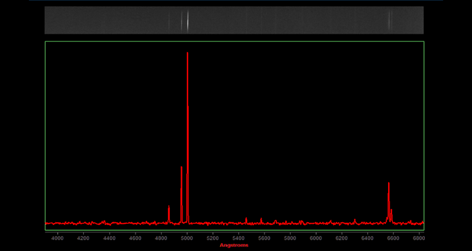Click the brightest line in the grayscale spectrum strip
Viewport: 472px width, 251px height.
188,20
